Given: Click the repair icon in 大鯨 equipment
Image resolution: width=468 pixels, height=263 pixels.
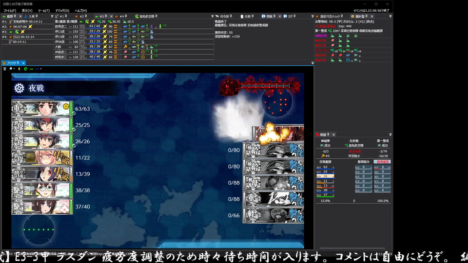Looking at the screenshot, I should [125, 47].
